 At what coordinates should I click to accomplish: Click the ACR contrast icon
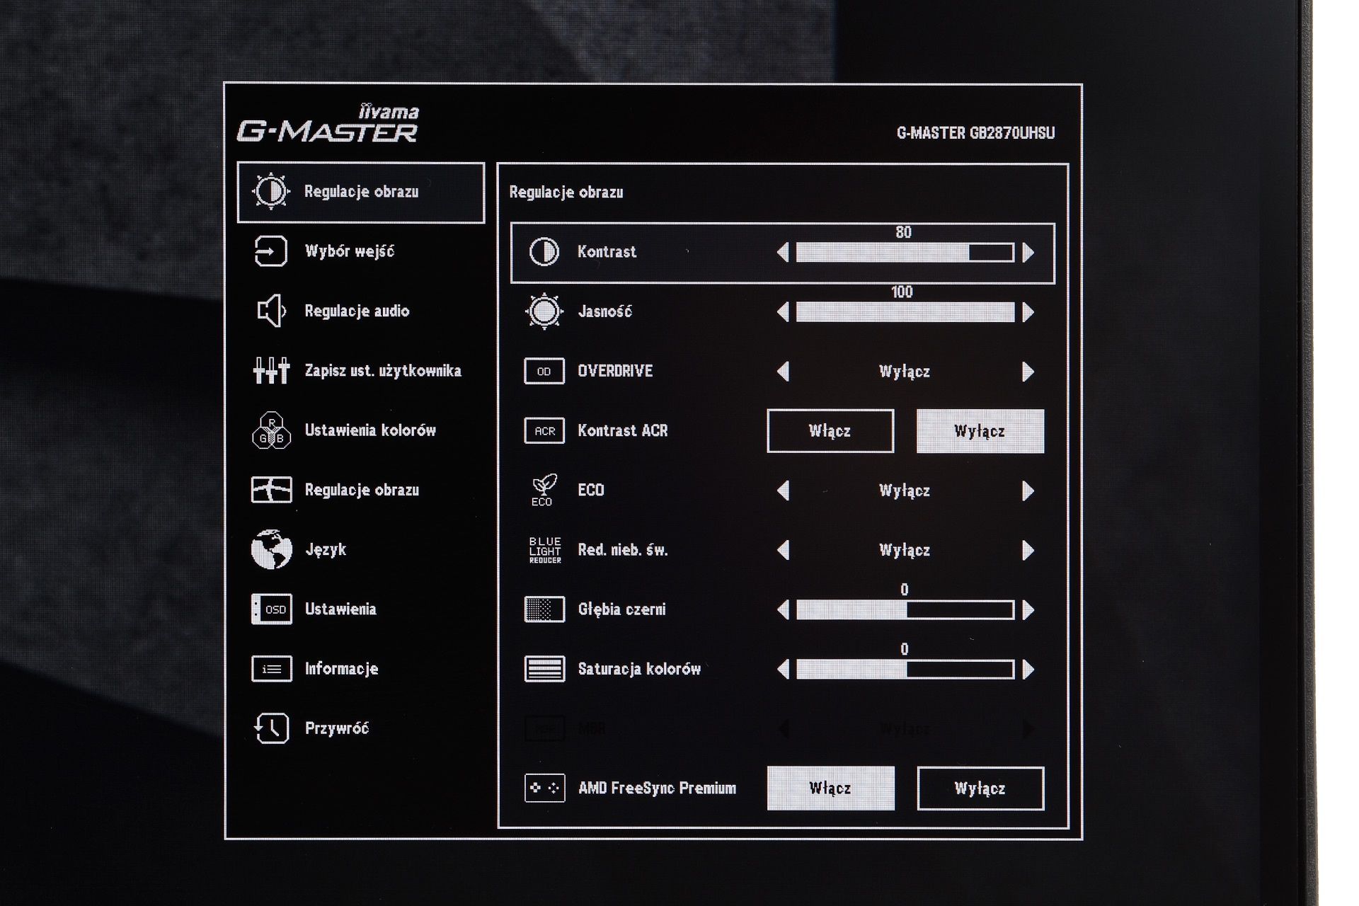[x=544, y=430]
